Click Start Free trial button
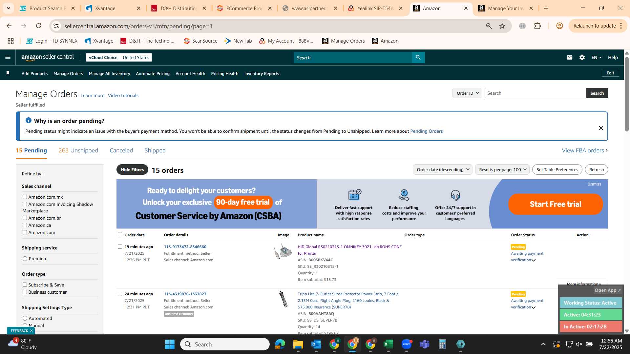The image size is (630, 354). click(556, 204)
